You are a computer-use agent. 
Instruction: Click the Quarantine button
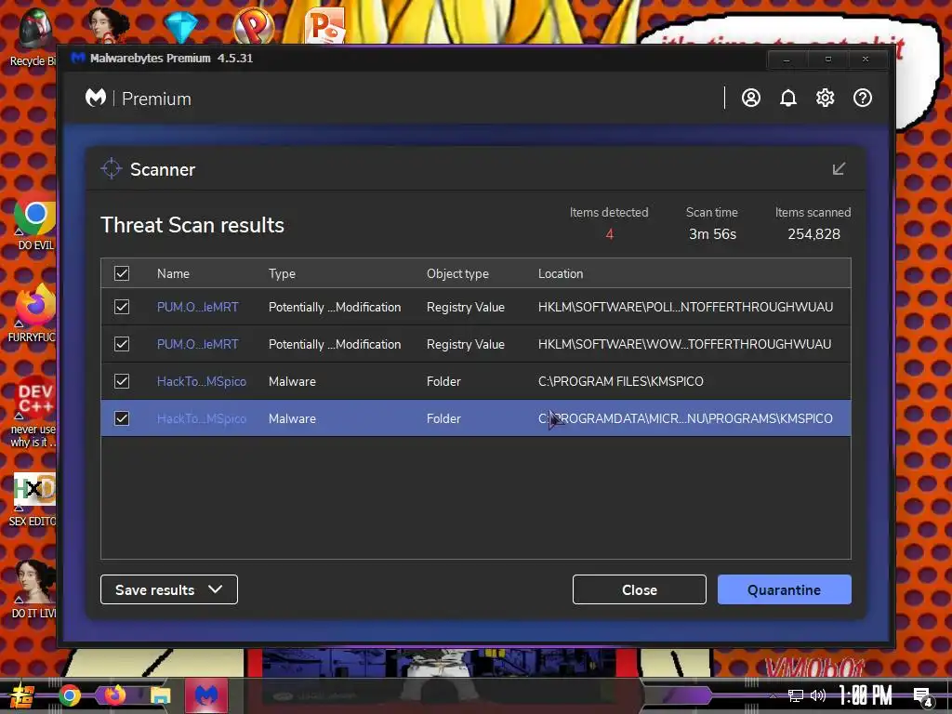point(784,589)
